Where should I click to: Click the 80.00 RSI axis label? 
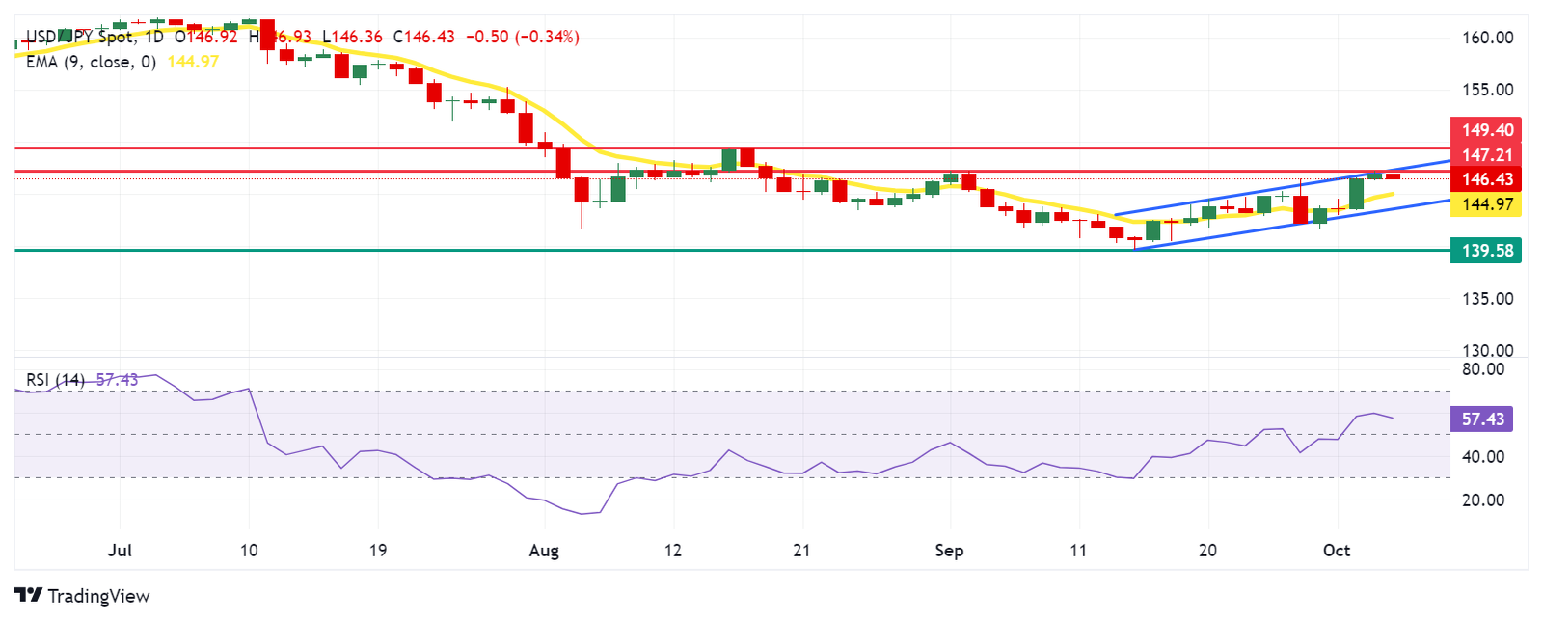pyautogui.click(x=1482, y=369)
